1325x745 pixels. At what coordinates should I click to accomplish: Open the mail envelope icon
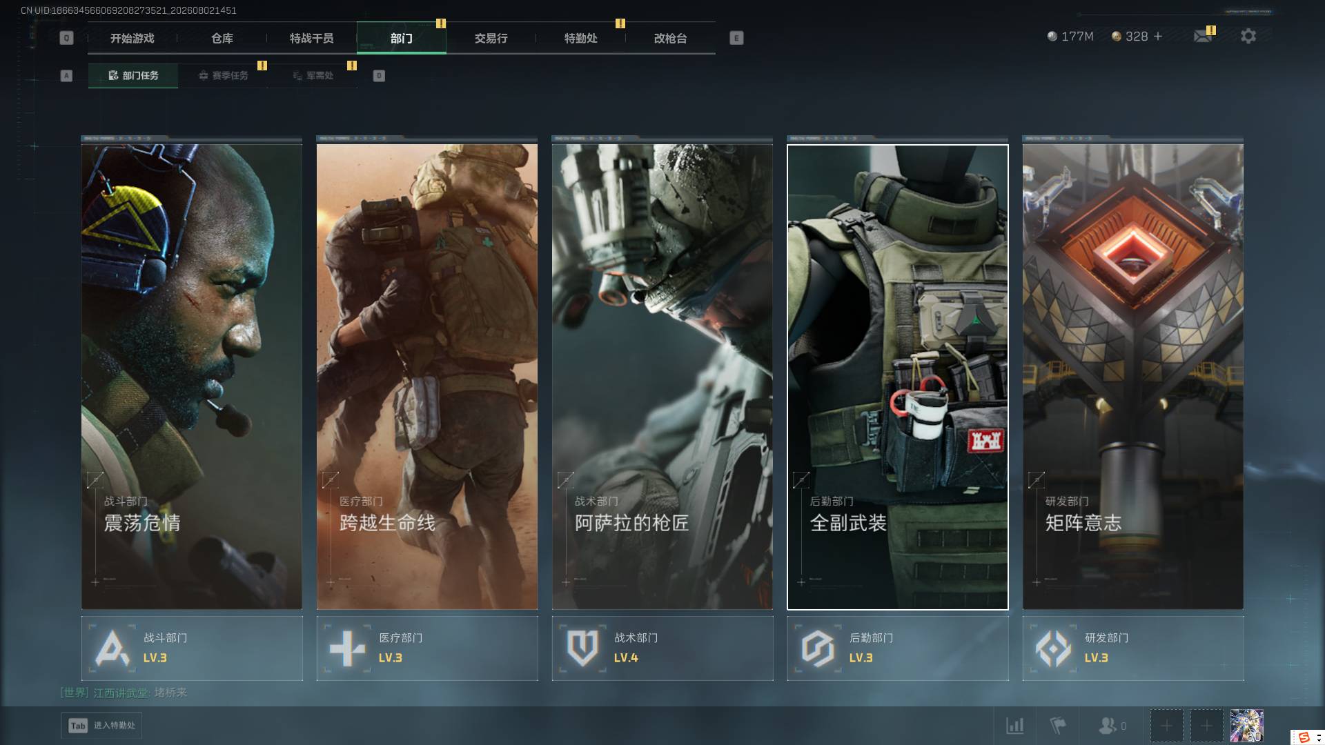(1203, 36)
